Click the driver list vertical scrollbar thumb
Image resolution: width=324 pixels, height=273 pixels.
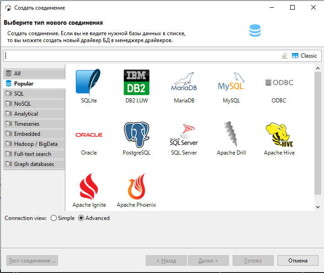coord(318,133)
